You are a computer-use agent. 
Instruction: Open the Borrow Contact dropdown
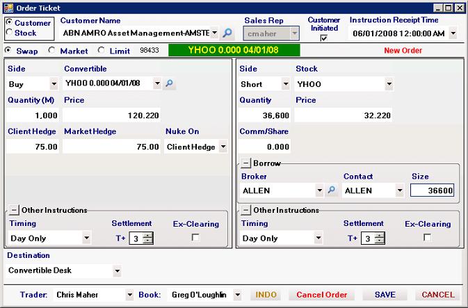[400, 190]
